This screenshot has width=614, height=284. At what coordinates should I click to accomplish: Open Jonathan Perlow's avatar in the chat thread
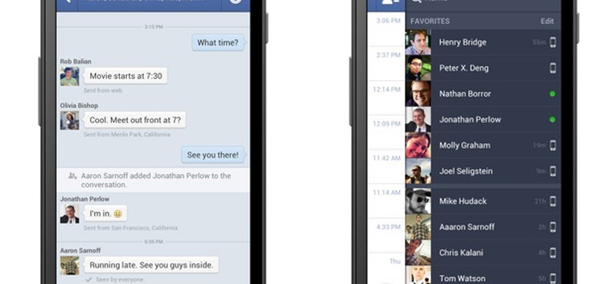tap(69, 214)
